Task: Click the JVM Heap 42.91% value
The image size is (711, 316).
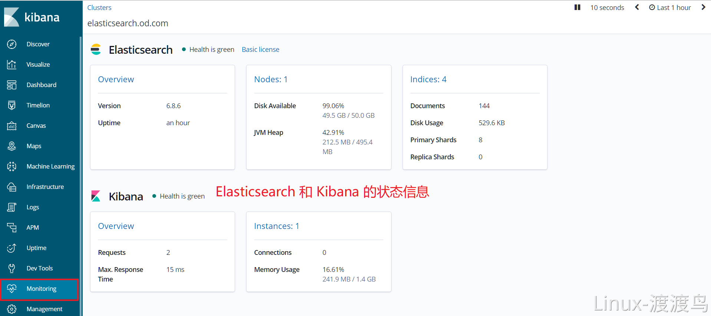Action: pos(333,133)
